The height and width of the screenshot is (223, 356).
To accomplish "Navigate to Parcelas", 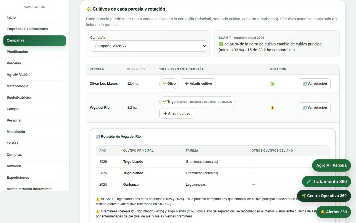I will 34,63.
